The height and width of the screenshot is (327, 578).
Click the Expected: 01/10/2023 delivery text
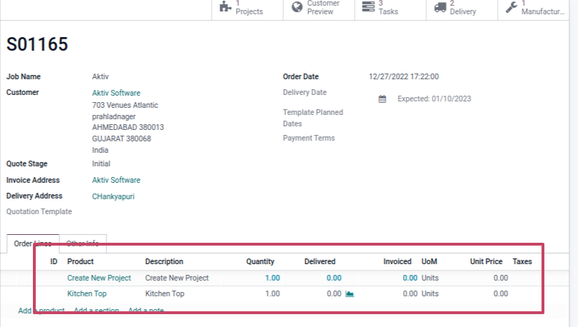coord(434,99)
